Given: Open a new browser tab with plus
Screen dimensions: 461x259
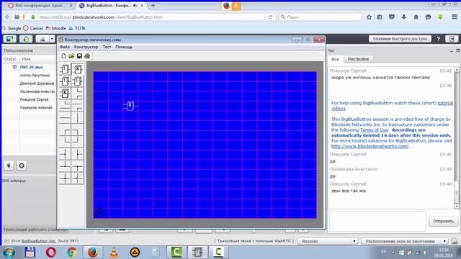Looking at the screenshot, I should point(153,6).
